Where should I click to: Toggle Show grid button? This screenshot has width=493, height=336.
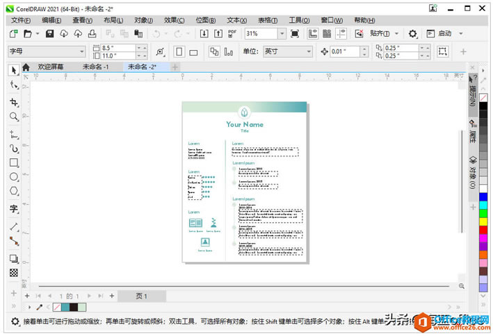(x=327, y=33)
